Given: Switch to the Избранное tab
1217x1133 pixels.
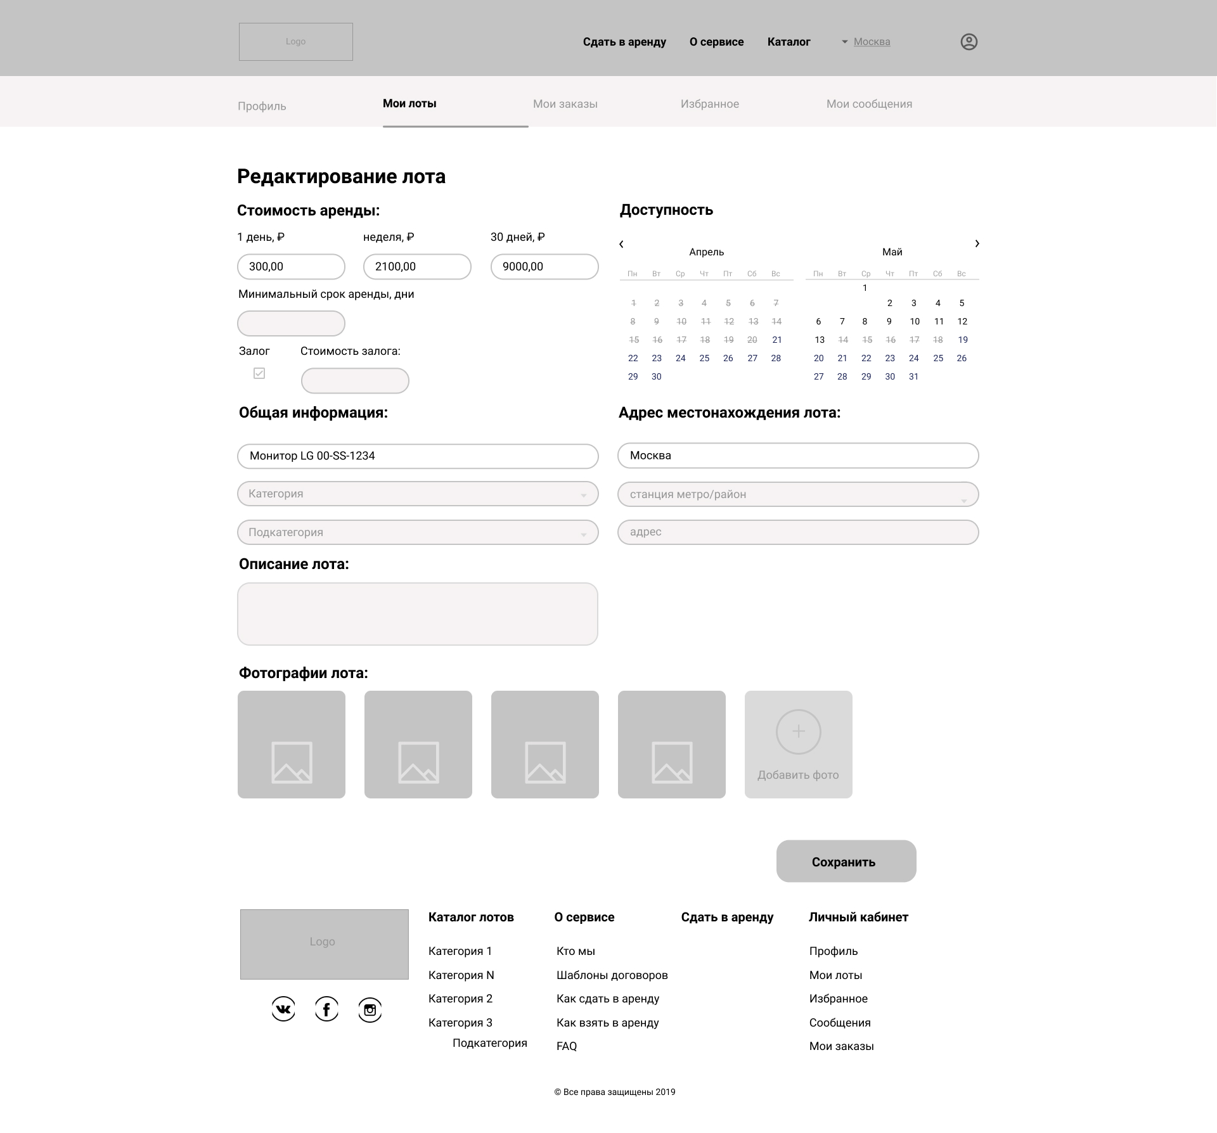Looking at the screenshot, I should tap(710, 104).
